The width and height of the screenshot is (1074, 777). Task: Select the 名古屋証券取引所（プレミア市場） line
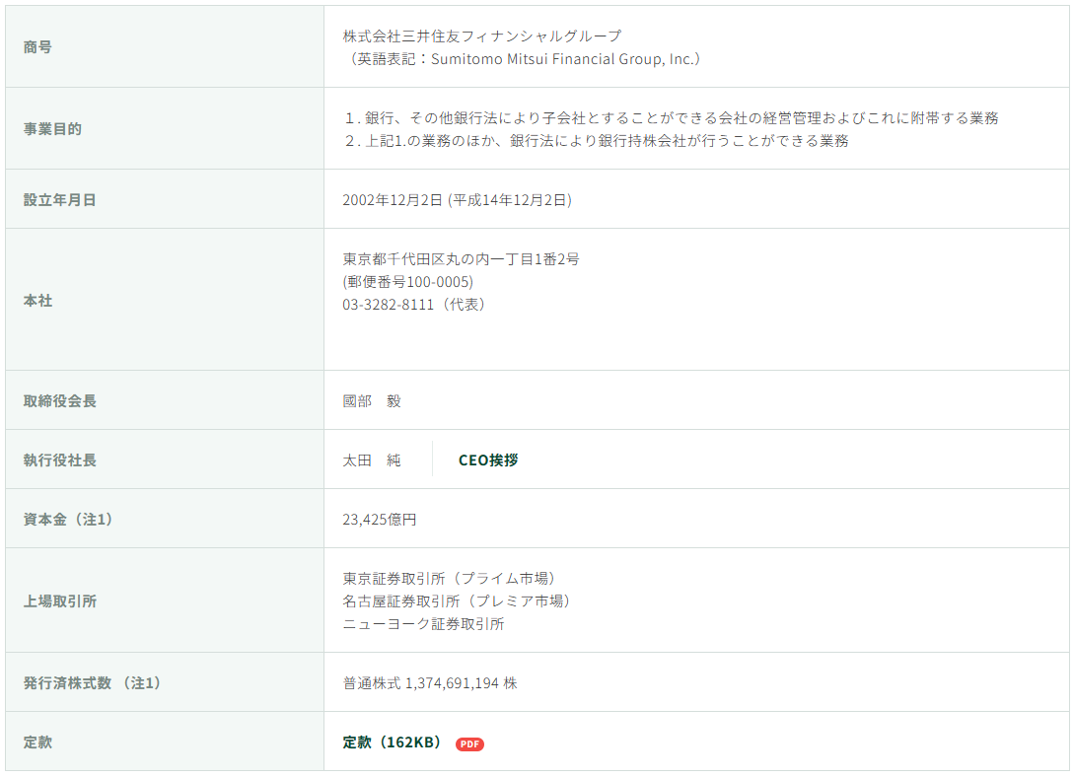pos(457,601)
